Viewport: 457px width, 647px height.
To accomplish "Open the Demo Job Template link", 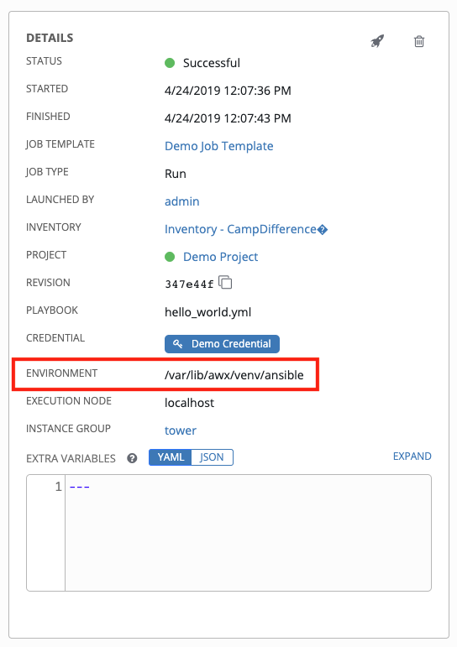I will (219, 146).
